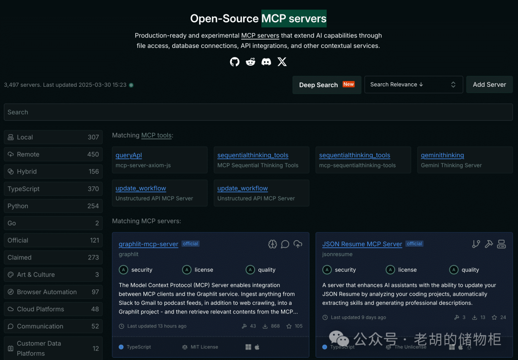
Task: Select the Communication category
Action: point(53,326)
